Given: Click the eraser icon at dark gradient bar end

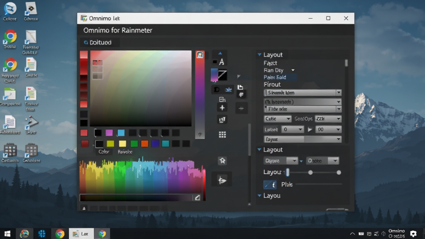Looking at the screenshot, I should pyautogui.click(x=198, y=198).
